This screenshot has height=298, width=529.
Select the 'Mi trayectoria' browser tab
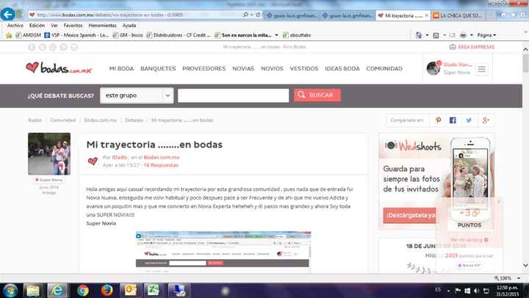click(x=403, y=15)
